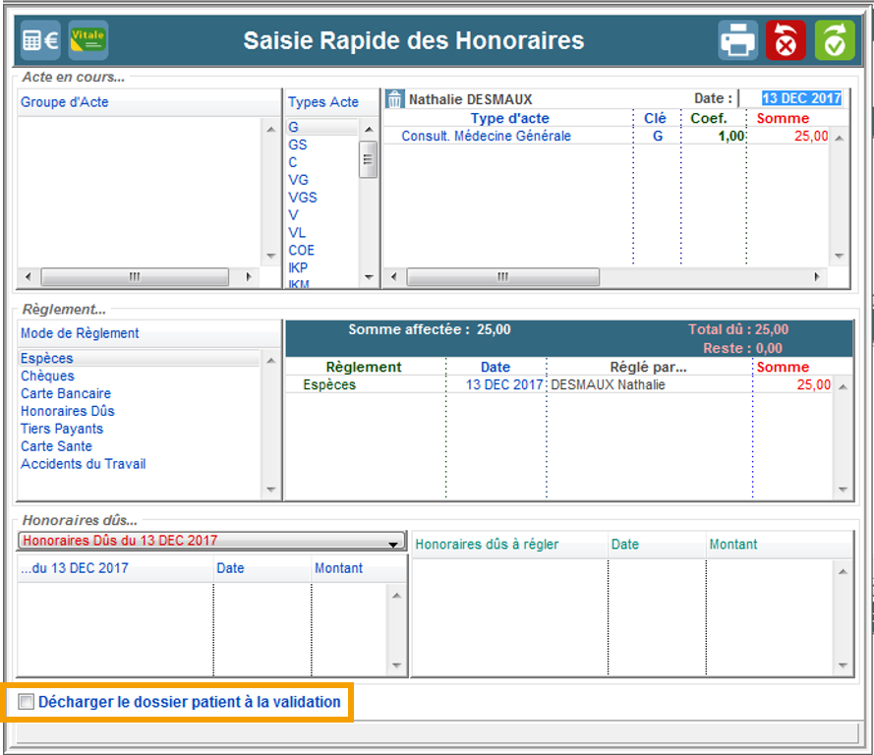Choose Tiers Payants in payment list
The width and height of the screenshot is (874, 755).
(x=61, y=429)
